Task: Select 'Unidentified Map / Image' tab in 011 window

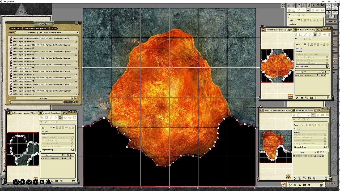Action: pyautogui.click(x=306, y=30)
